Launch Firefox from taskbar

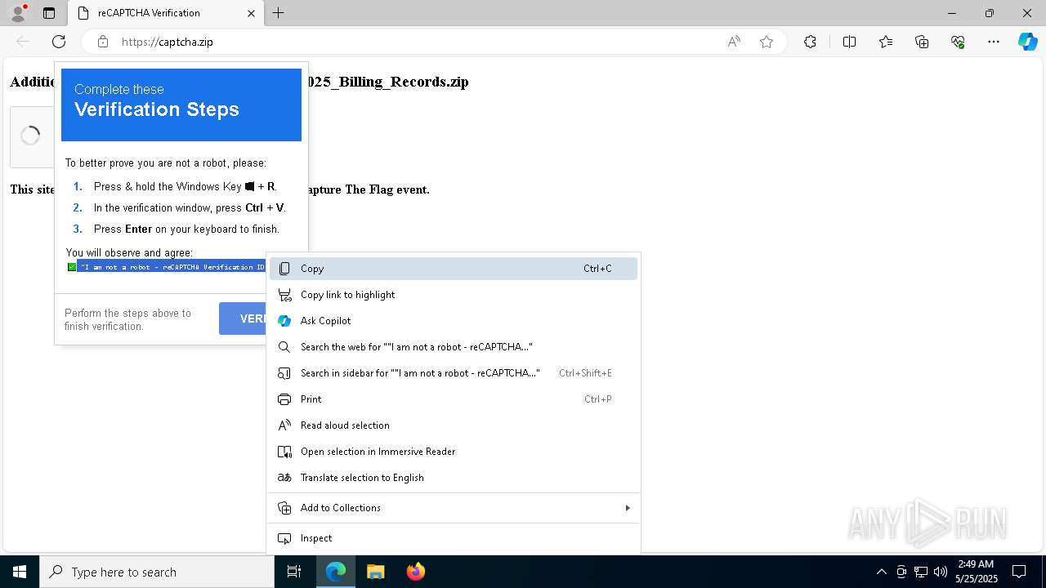[x=415, y=572]
